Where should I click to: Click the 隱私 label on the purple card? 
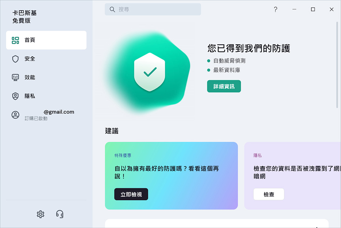[x=257, y=156]
